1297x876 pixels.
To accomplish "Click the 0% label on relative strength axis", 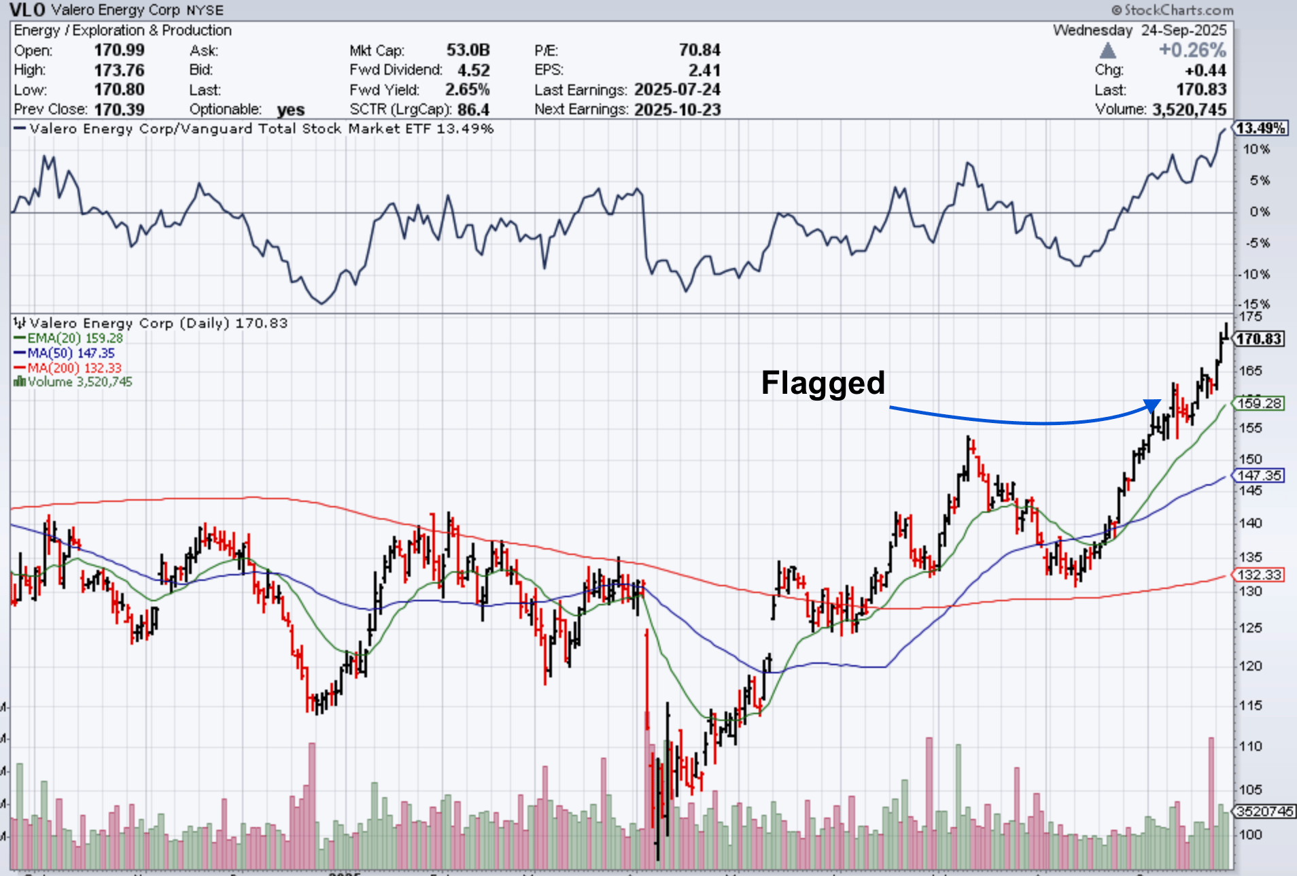I will [x=1259, y=212].
